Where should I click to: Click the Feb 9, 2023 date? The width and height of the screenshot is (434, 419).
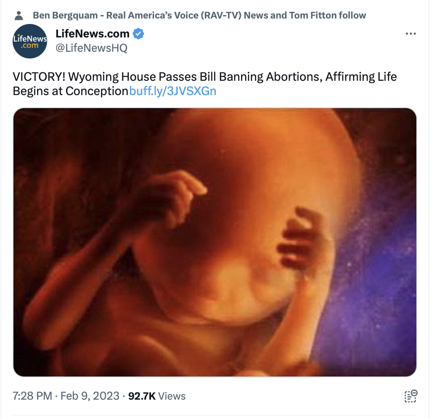(90, 396)
